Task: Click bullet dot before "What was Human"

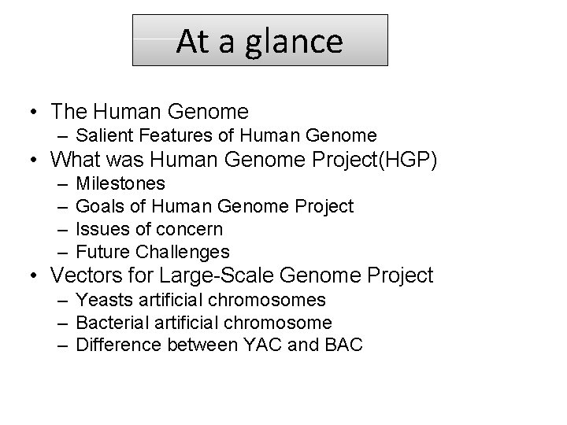Action: pos(34,159)
